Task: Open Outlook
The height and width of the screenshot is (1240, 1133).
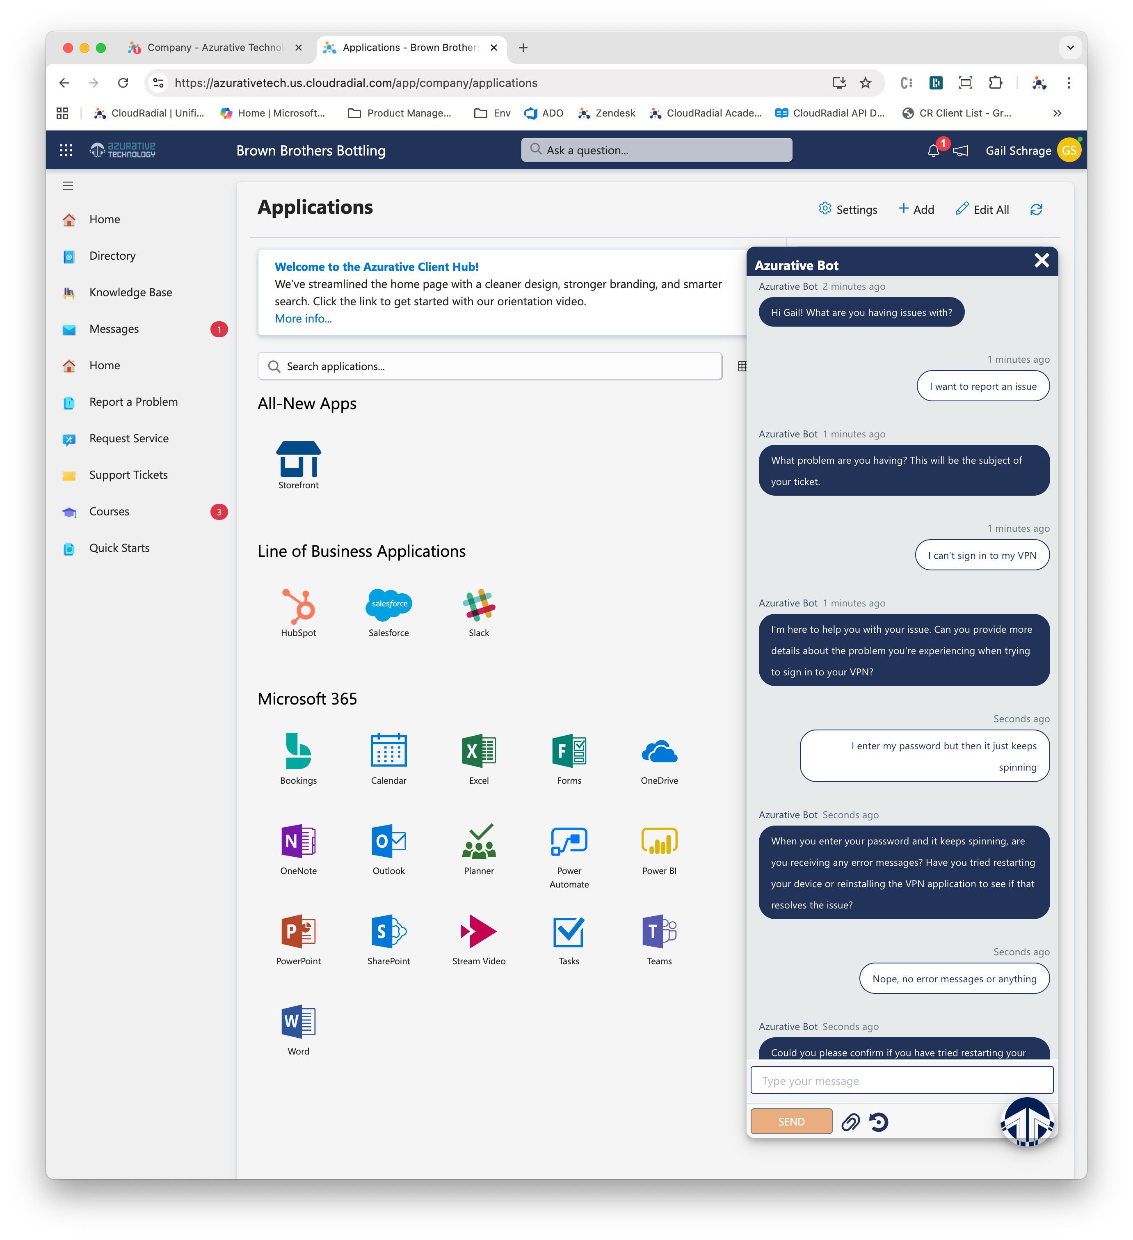Action: 388,849
